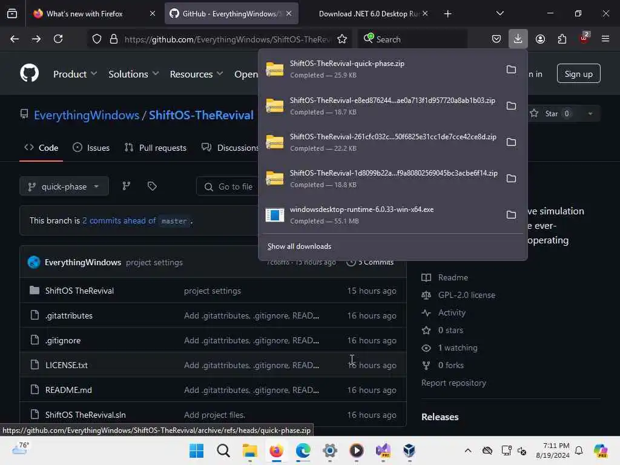Open .gitattributes file
The height and width of the screenshot is (465, 620).
(x=69, y=315)
